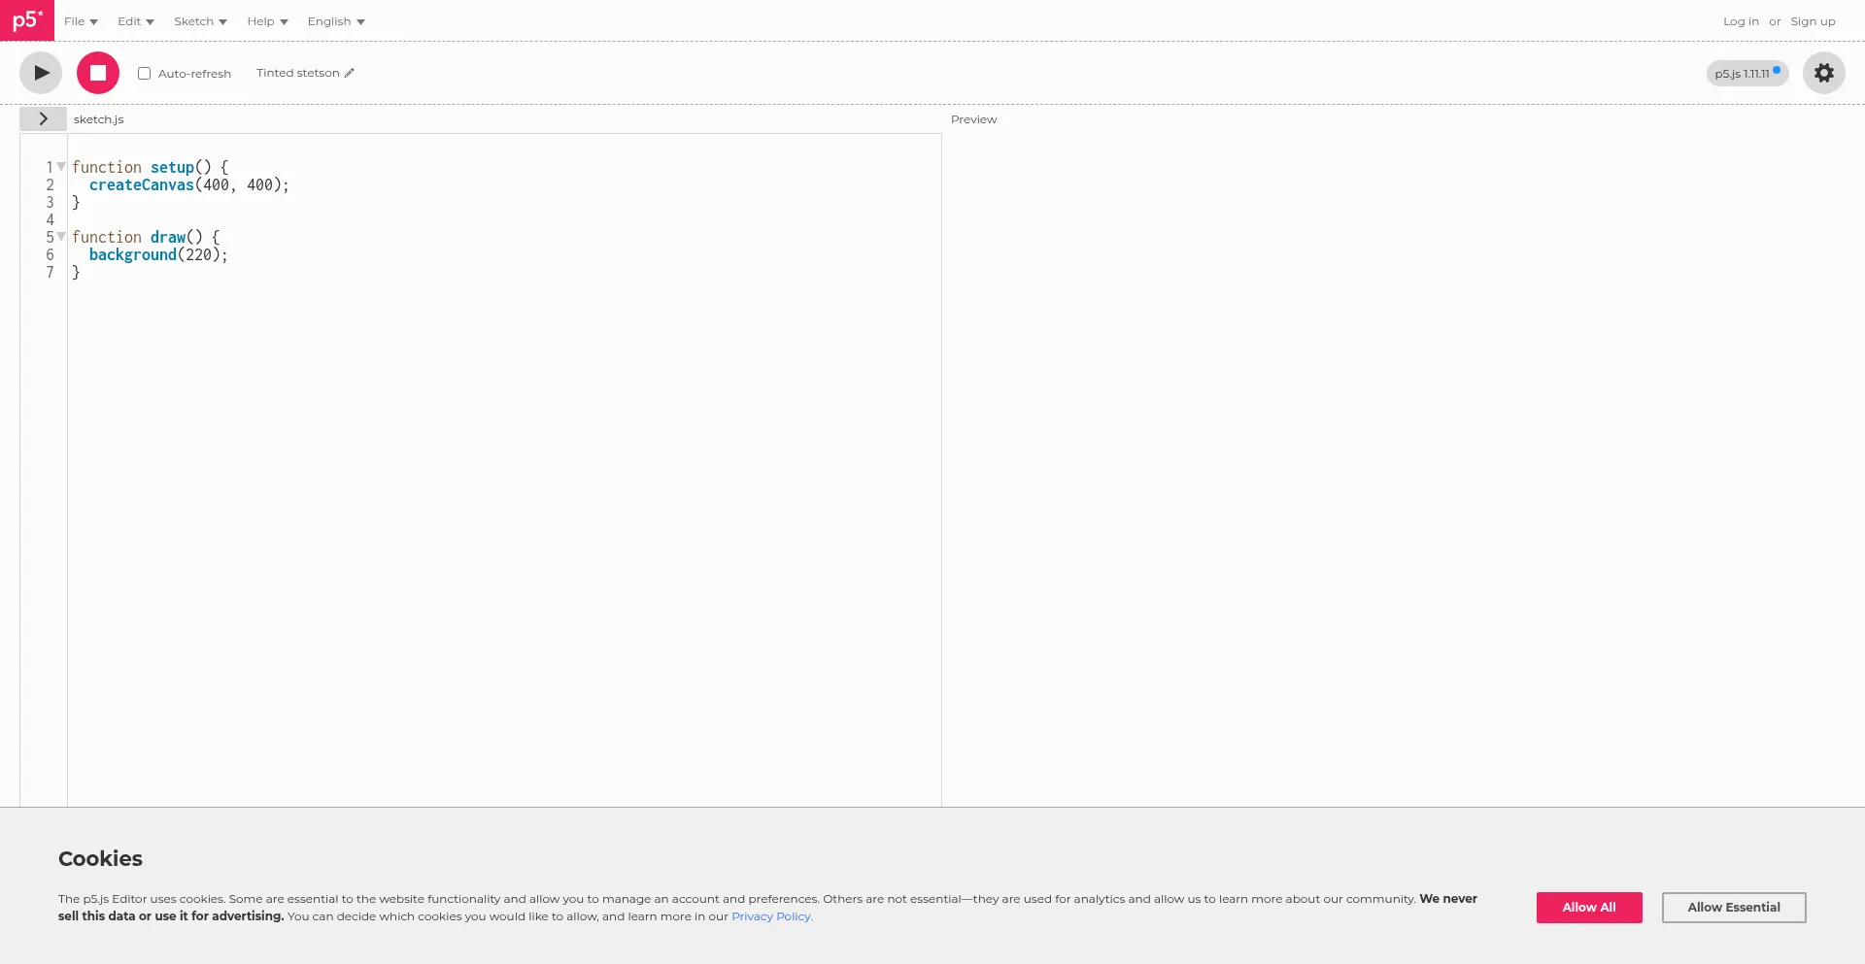Viewport: 1865px width, 964px height.
Task: Click the Log in link
Action: 1741,21
